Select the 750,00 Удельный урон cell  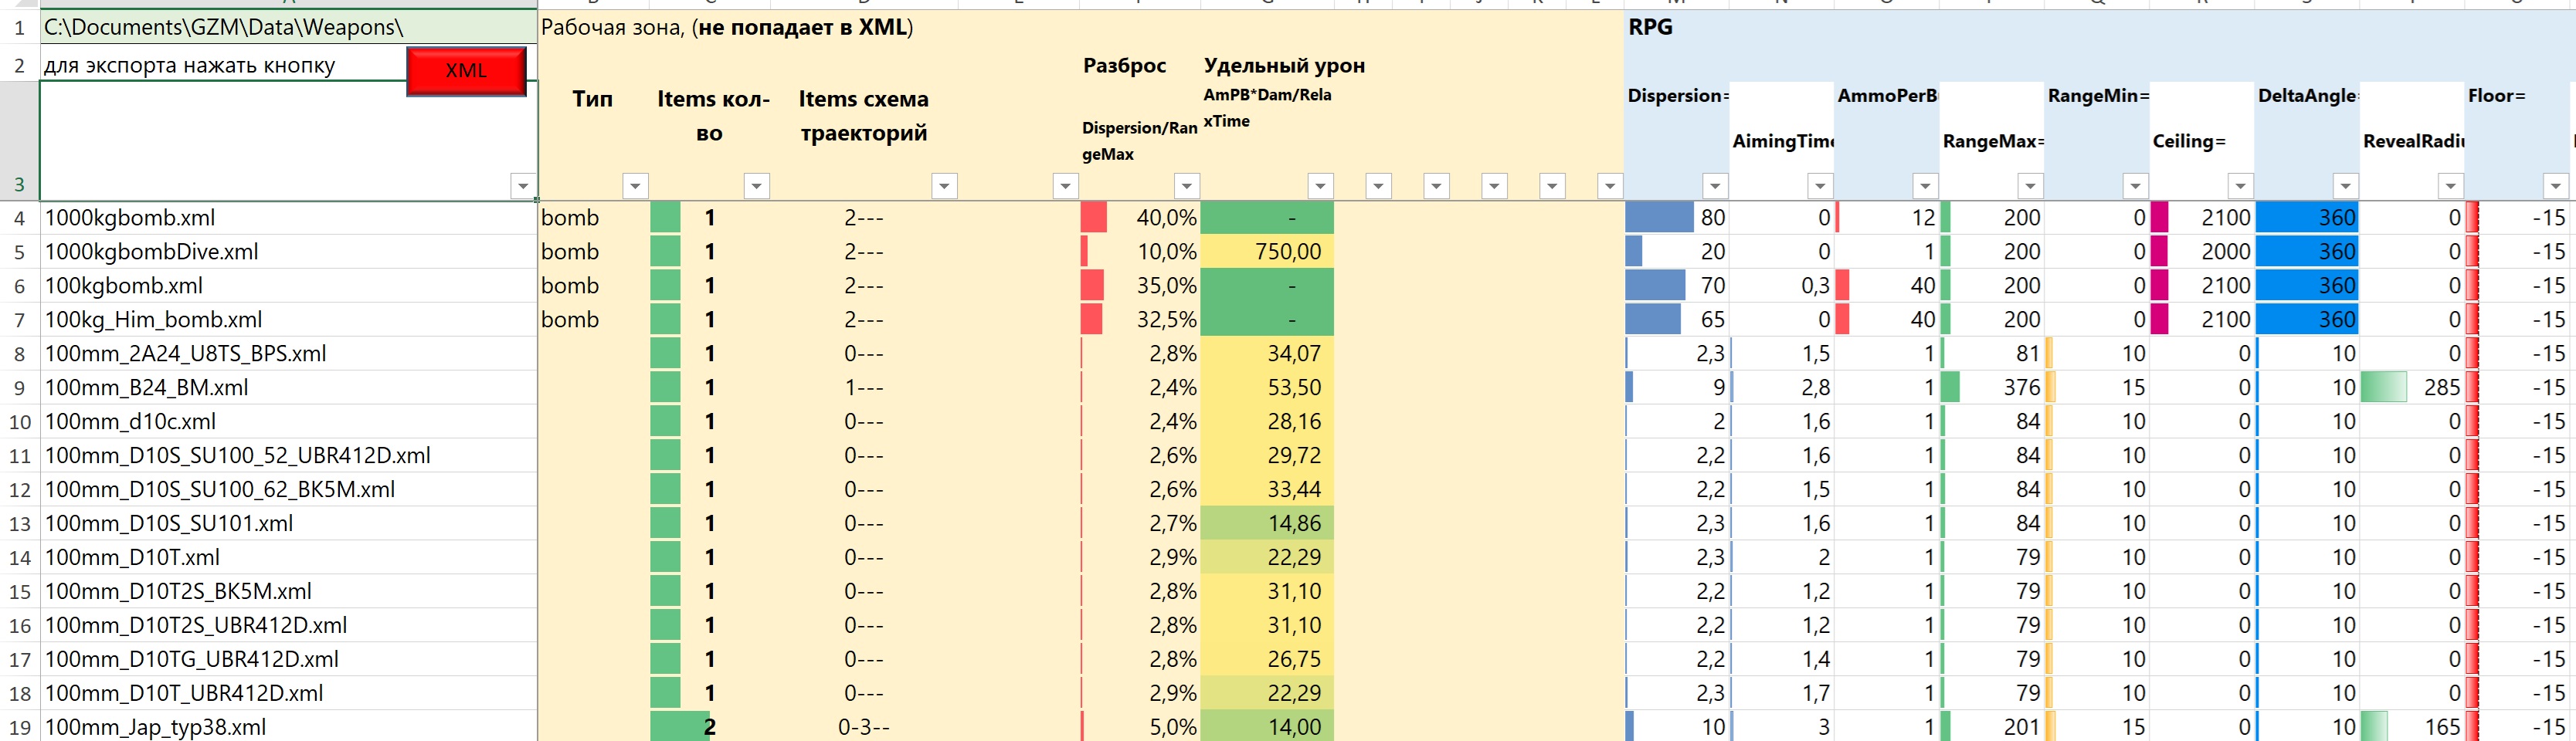tap(1267, 252)
